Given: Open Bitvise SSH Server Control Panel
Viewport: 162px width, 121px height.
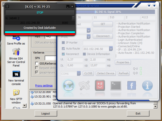Looking at the screenshot, I should click(x=16, y=52).
